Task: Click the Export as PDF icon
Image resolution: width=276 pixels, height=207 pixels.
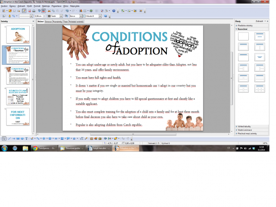Action: pos(30,11)
